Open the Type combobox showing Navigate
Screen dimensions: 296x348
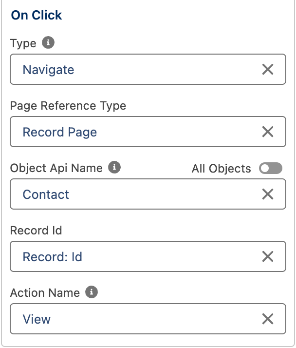point(136,70)
